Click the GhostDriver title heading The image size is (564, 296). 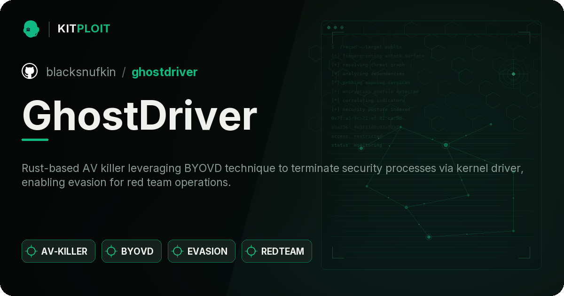tap(140, 116)
